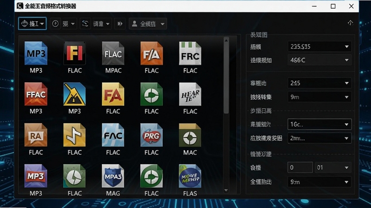Expand the bottom 9:m dropdown
Viewport: 371px width, 208px height.
click(x=320, y=182)
